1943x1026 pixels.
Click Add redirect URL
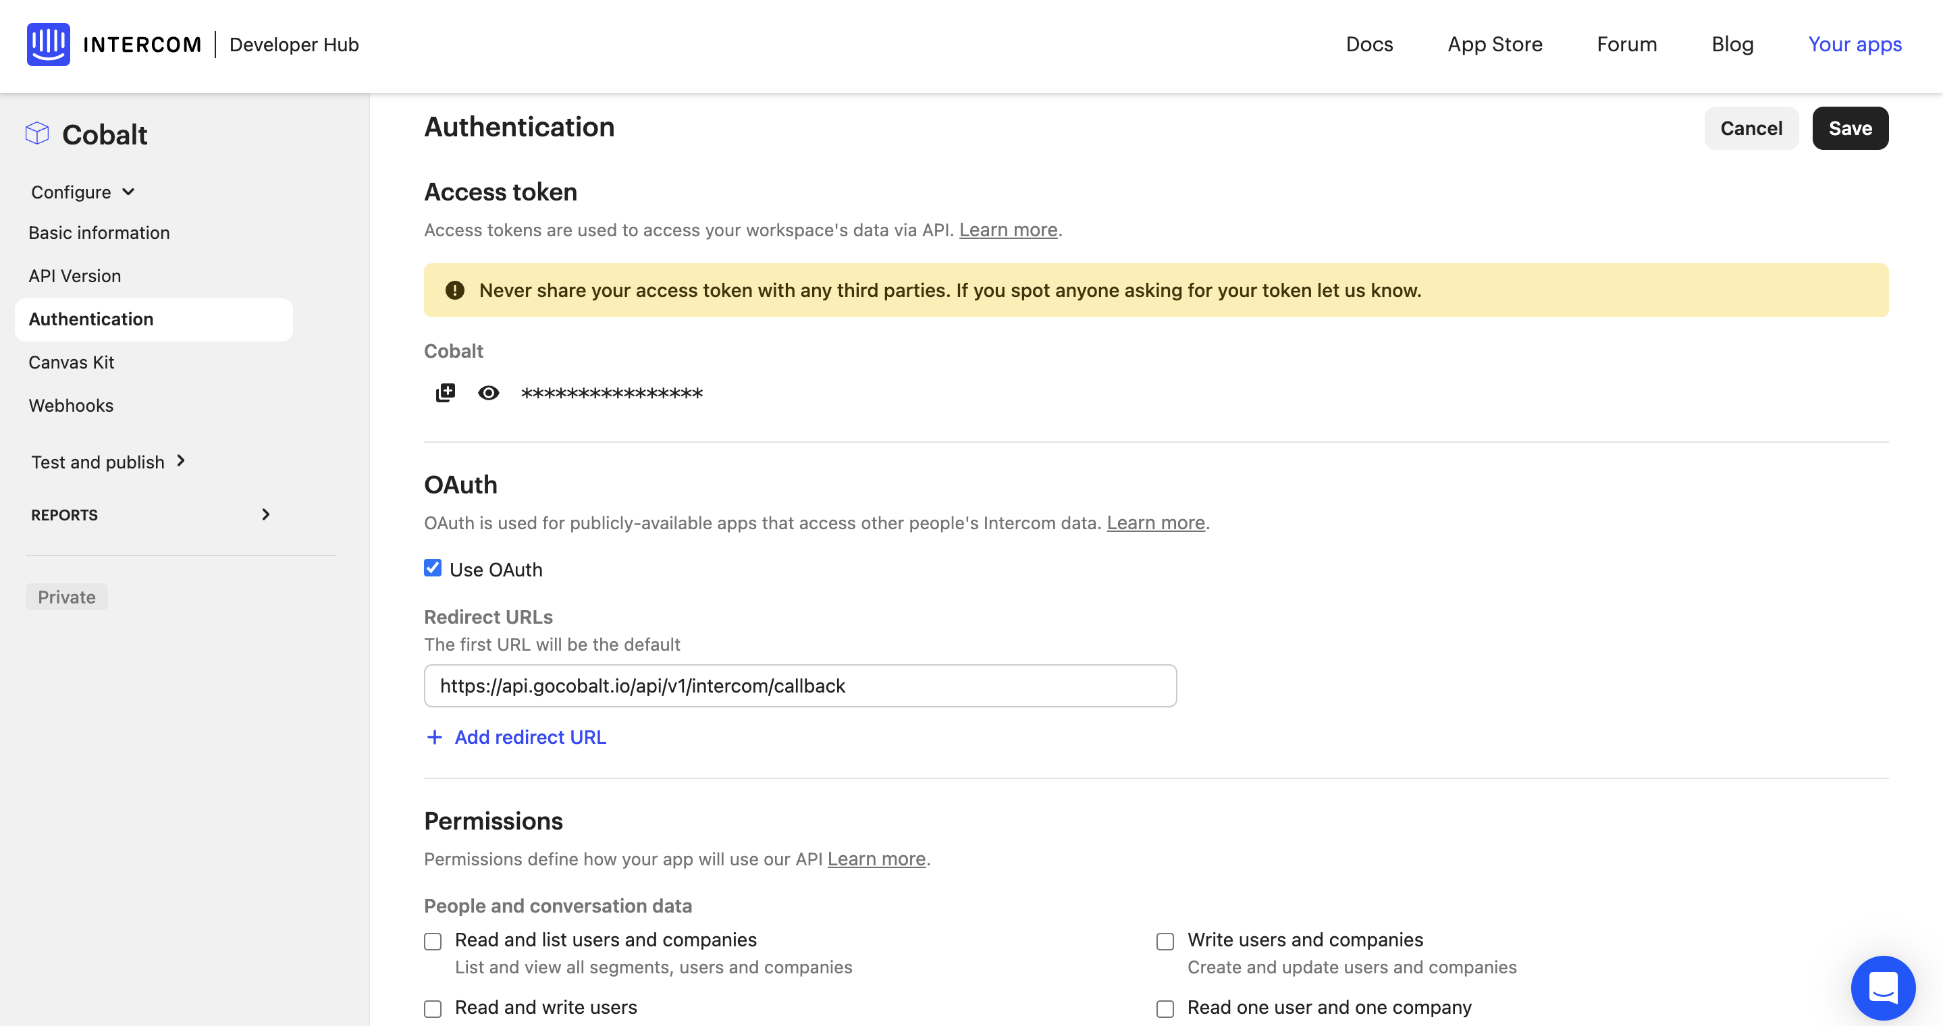[530, 736]
